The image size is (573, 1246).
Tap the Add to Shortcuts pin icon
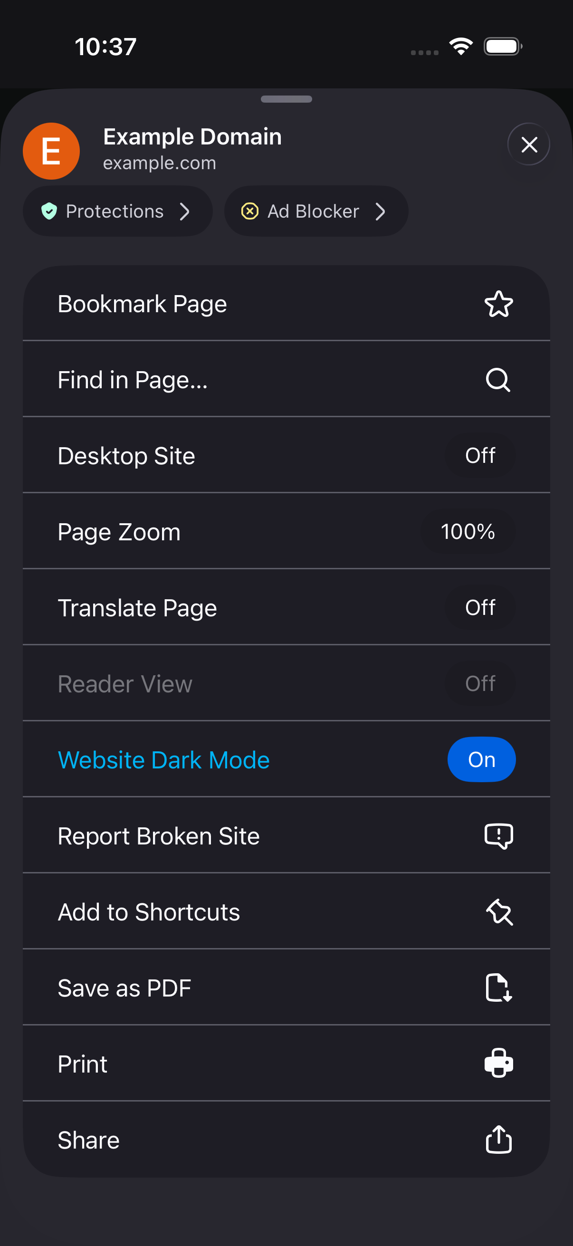[x=499, y=912]
